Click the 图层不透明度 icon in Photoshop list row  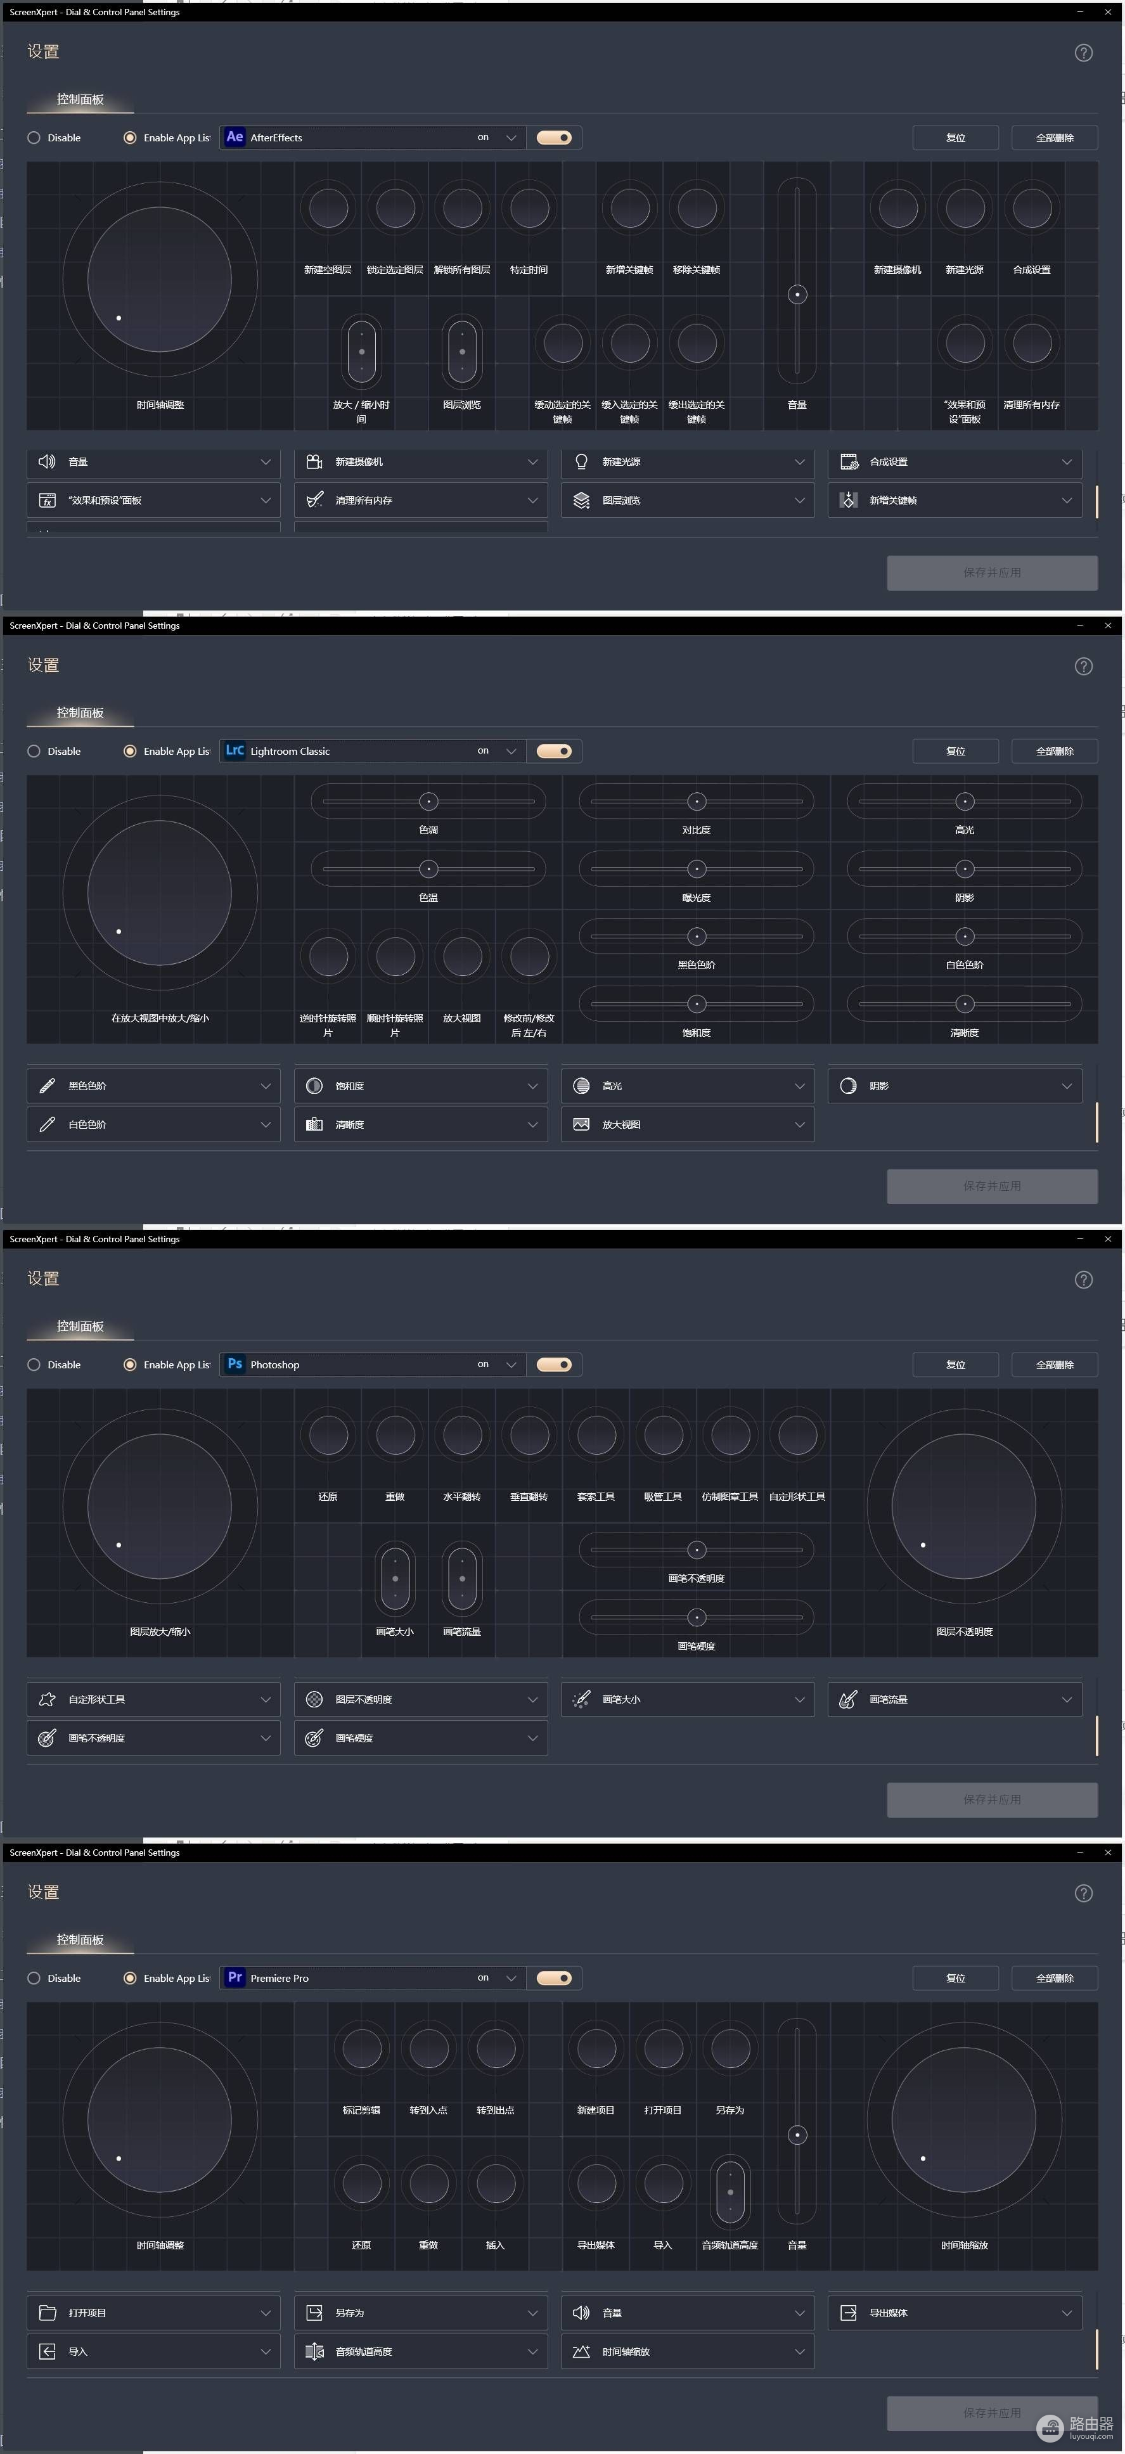click(314, 1700)
